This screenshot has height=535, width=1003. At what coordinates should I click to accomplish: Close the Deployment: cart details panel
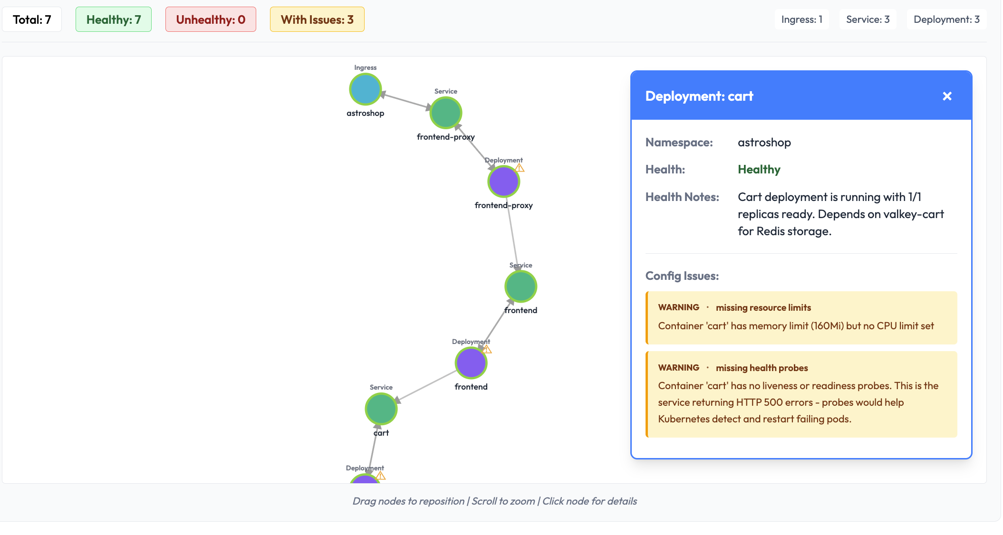click(x=947, y=96)
